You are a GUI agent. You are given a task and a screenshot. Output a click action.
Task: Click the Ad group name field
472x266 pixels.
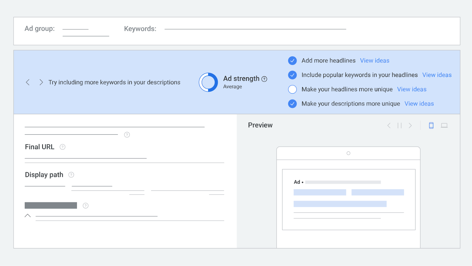pyautogui.click(x=86, y=32)
